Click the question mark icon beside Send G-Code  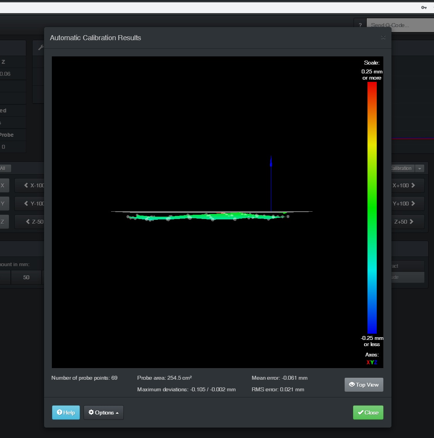[360, 24]
